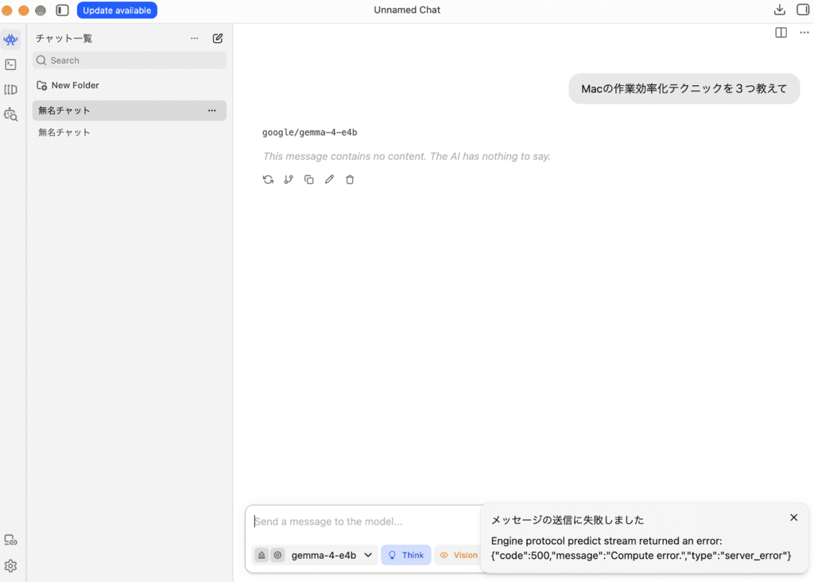Regenerate the assistant response
This screenshot has height=582, width=814.
[x=268, y=180]
